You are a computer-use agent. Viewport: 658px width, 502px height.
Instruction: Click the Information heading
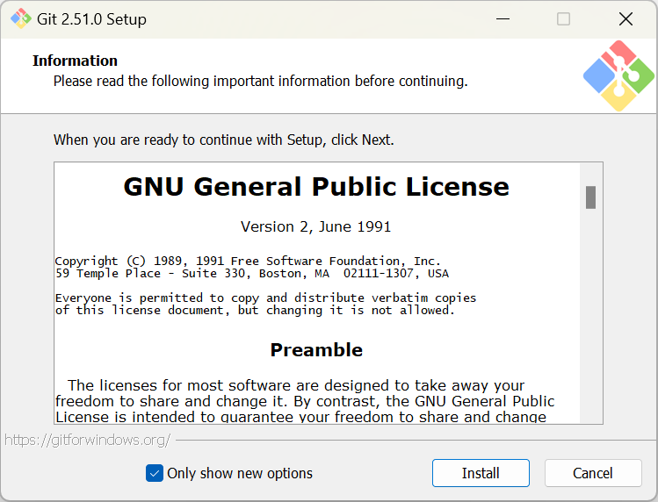tap(76, 61)
